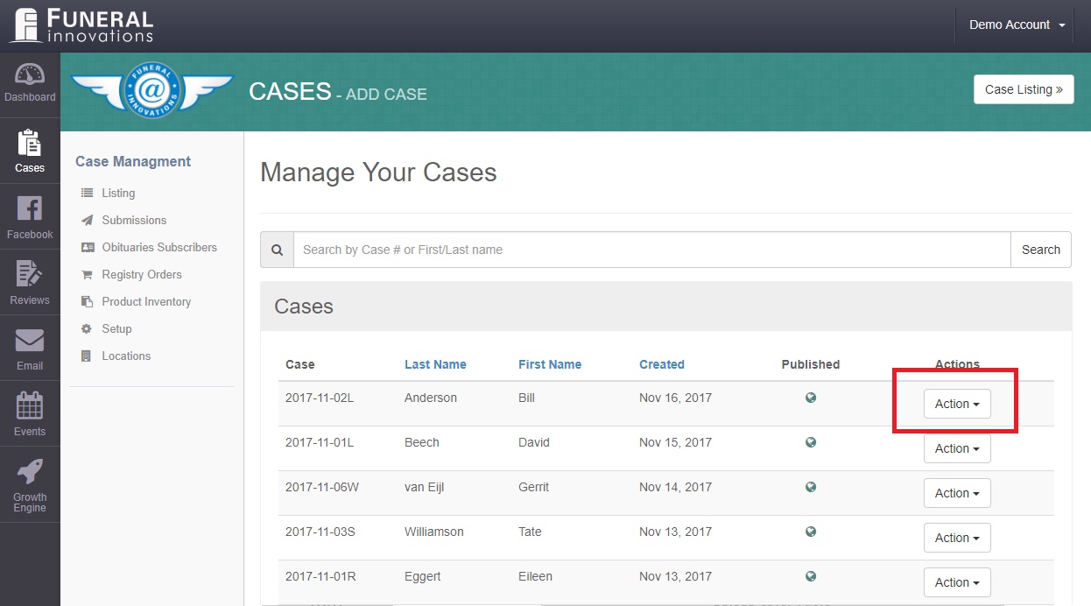Click the Cases clipboard icon
Image resolution: width=1091 pixels, height=606 pixels.
click(x=30, y=144)
